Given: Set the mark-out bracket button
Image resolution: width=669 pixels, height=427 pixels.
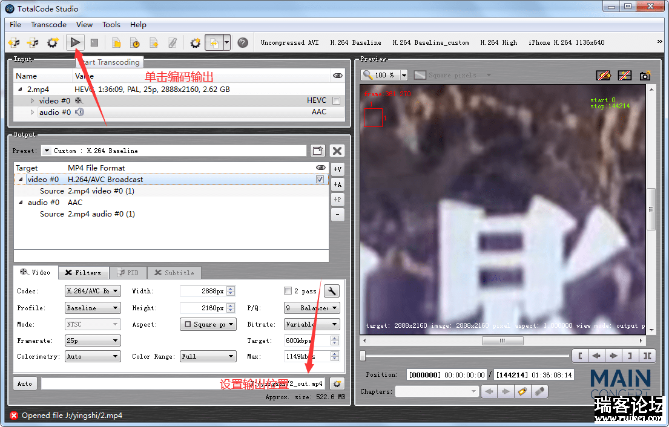Looking at the screenshot, I should coord(630,356).
